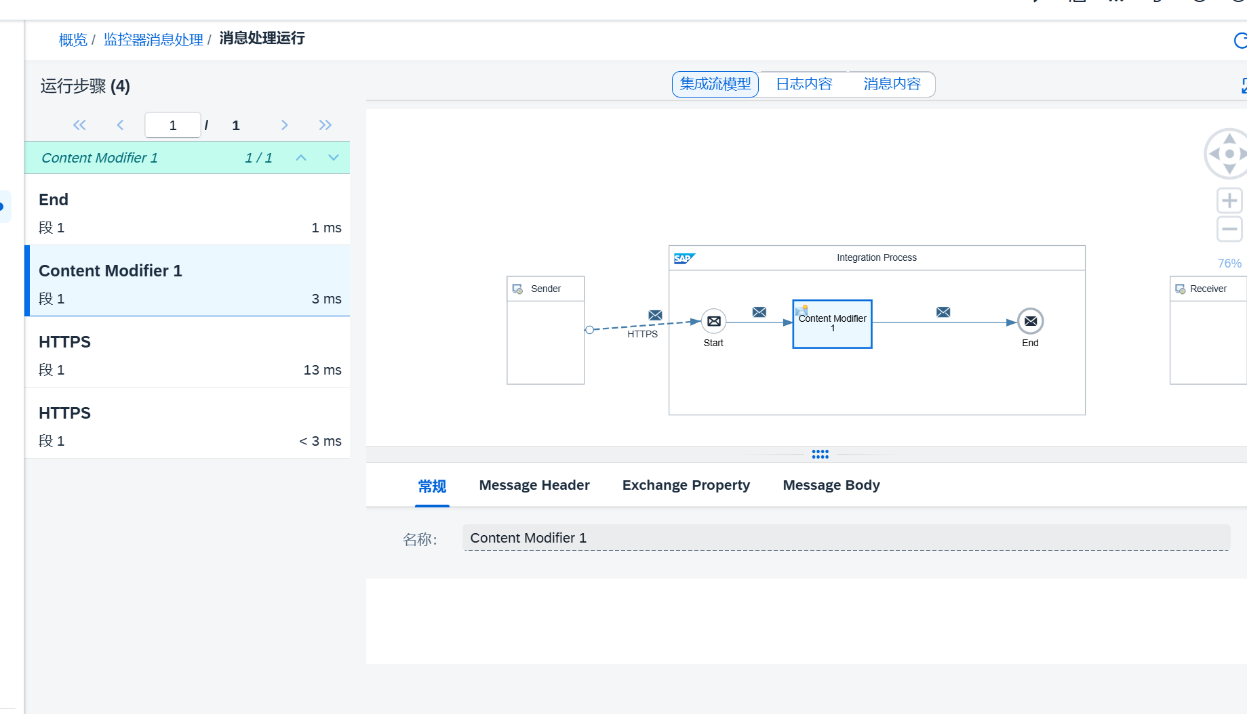The image size is (1247, 714).
Task: Go to next page of run steps
Action: [285, 125]
